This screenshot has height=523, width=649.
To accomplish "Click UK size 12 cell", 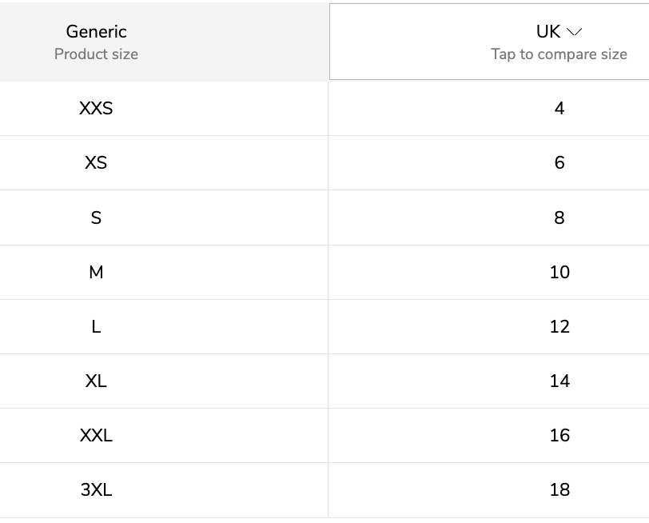I will coord(489,327).
